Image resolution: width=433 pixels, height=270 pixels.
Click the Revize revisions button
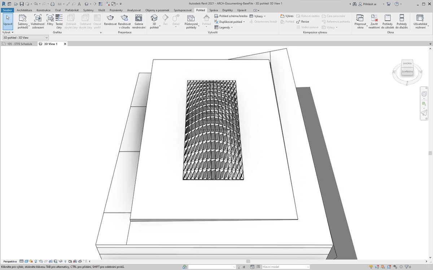tap(303, 22)
